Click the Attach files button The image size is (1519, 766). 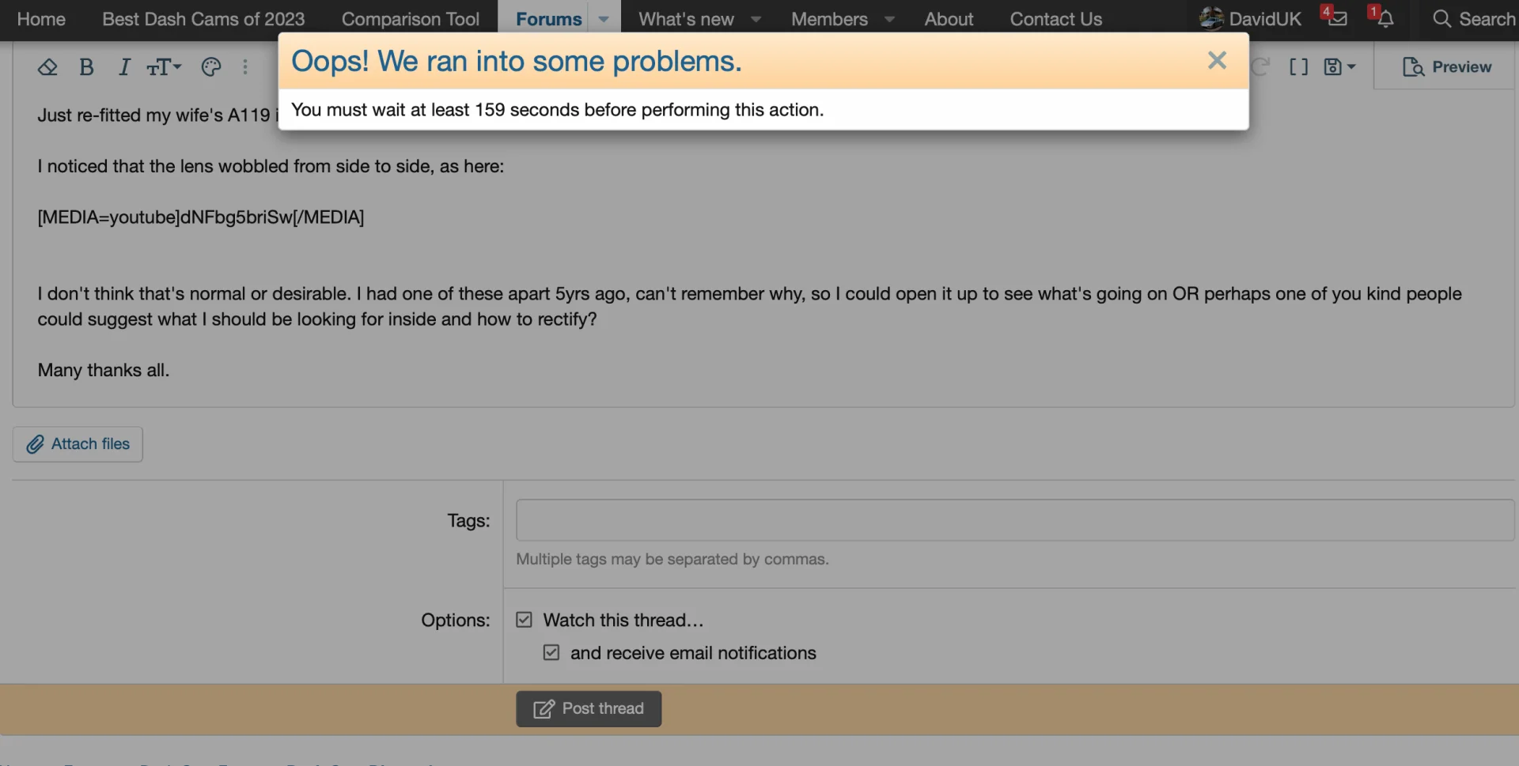pyautogui.click(x=78, y=444)
